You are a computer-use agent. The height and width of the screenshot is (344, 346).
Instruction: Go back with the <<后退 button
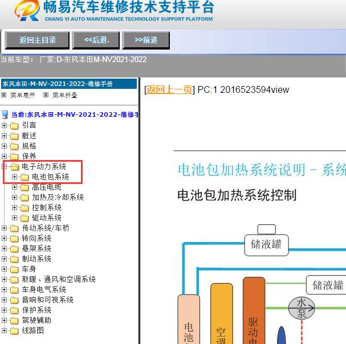tap(96, 40)
